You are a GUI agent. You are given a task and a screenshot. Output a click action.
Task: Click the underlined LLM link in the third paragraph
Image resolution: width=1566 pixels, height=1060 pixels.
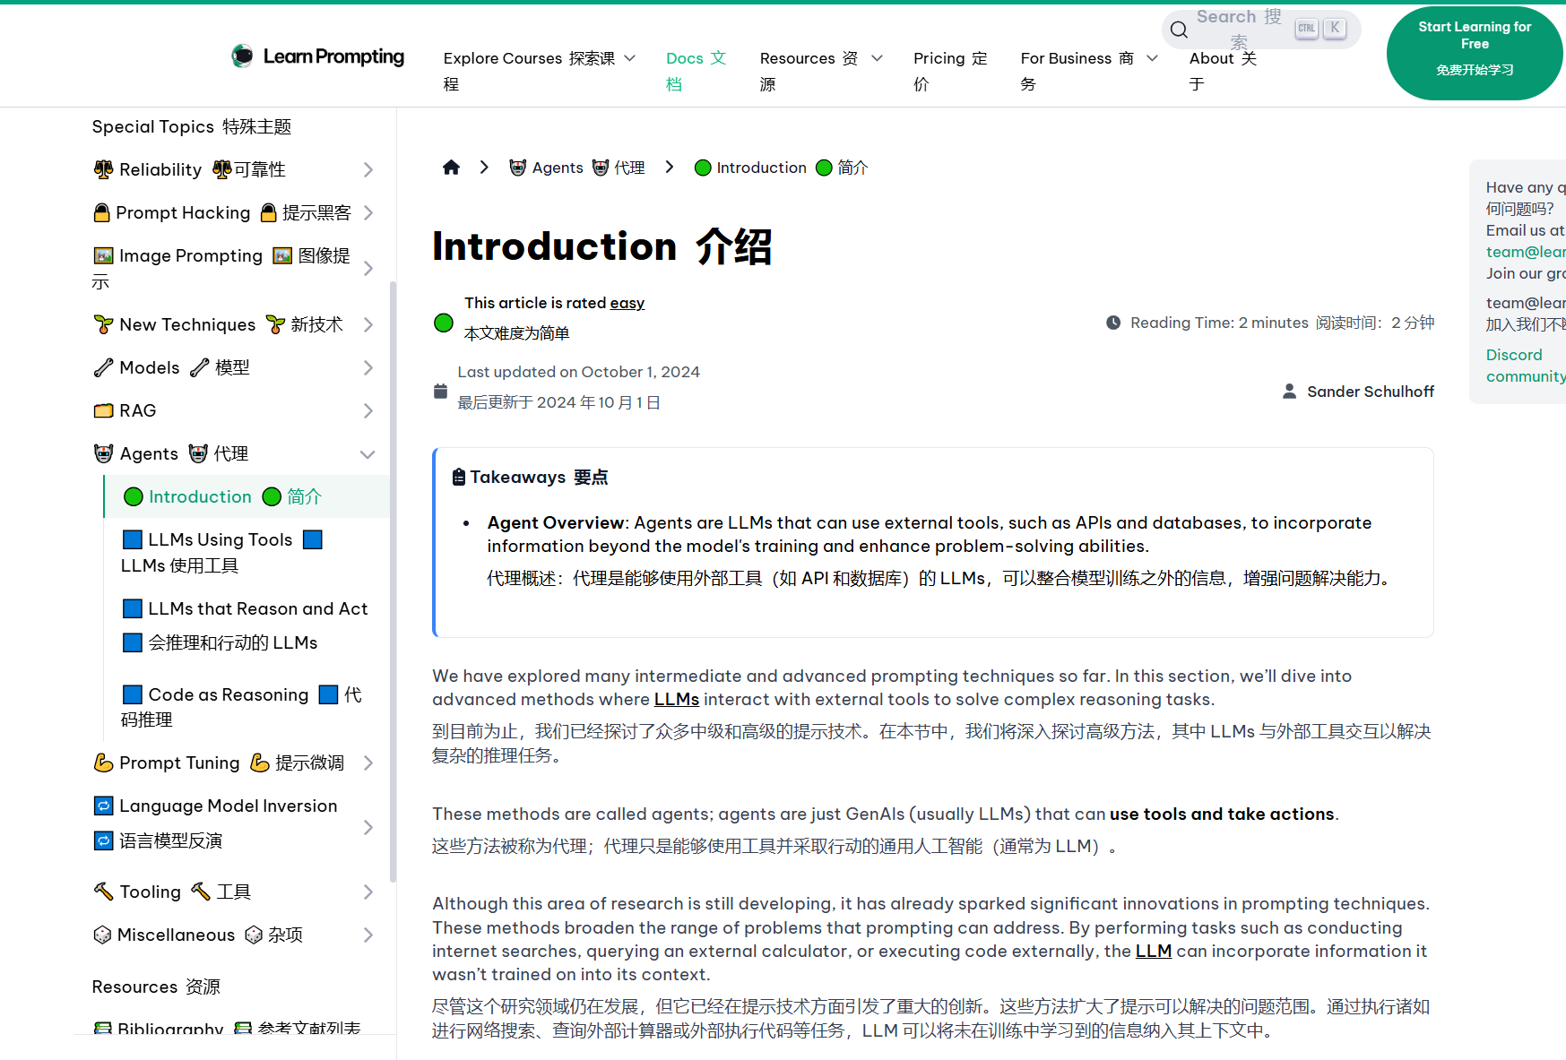point(1154,951)
